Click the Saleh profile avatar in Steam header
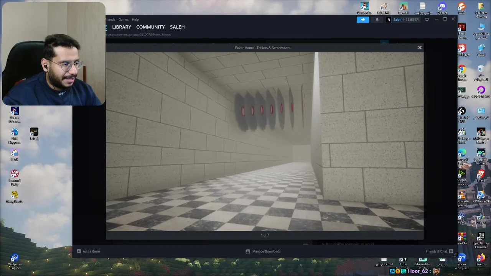 coord(389,20)
